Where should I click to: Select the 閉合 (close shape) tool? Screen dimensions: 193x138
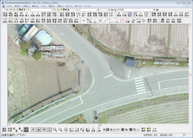tap(11, 21)
